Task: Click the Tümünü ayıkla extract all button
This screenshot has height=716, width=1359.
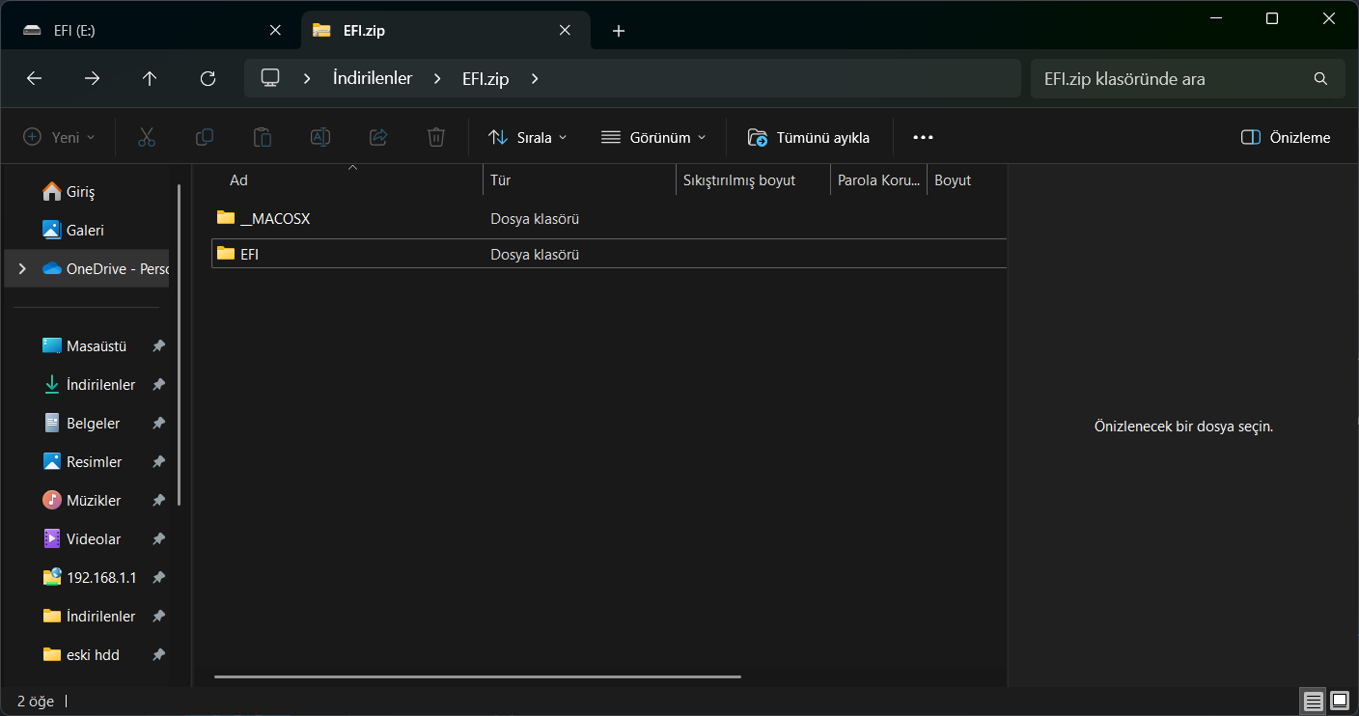Action: [x=809, y=137]
